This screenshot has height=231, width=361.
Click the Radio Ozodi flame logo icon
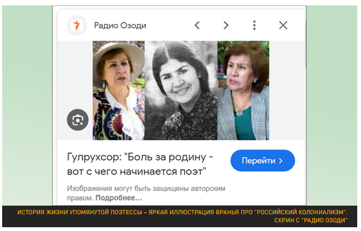coord(77,25)
